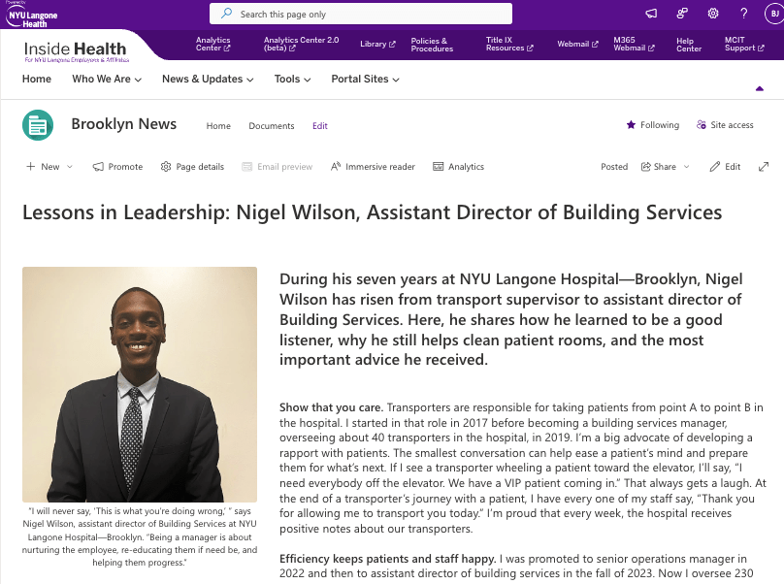Click the megaphone announcements icon in header
The height and width of the screenshot is (584, 784).
coord(651,14)
